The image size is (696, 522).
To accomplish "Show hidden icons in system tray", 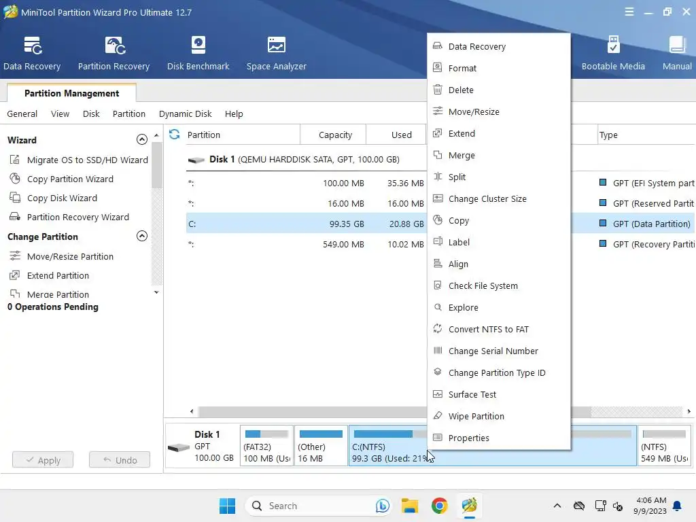I will click(x=557, y=506).
